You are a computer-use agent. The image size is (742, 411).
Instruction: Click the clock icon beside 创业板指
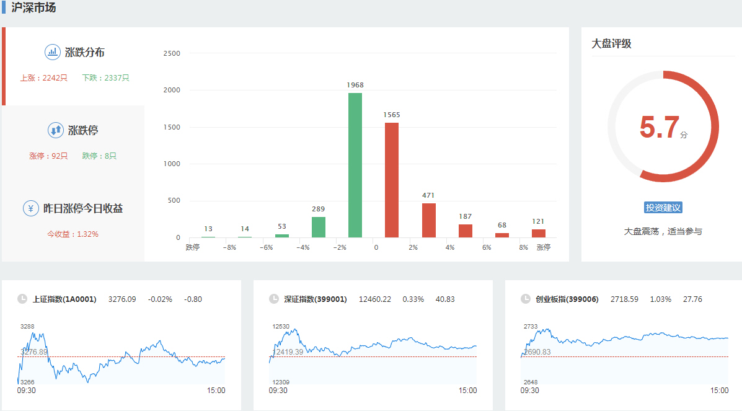click(526, 299)
